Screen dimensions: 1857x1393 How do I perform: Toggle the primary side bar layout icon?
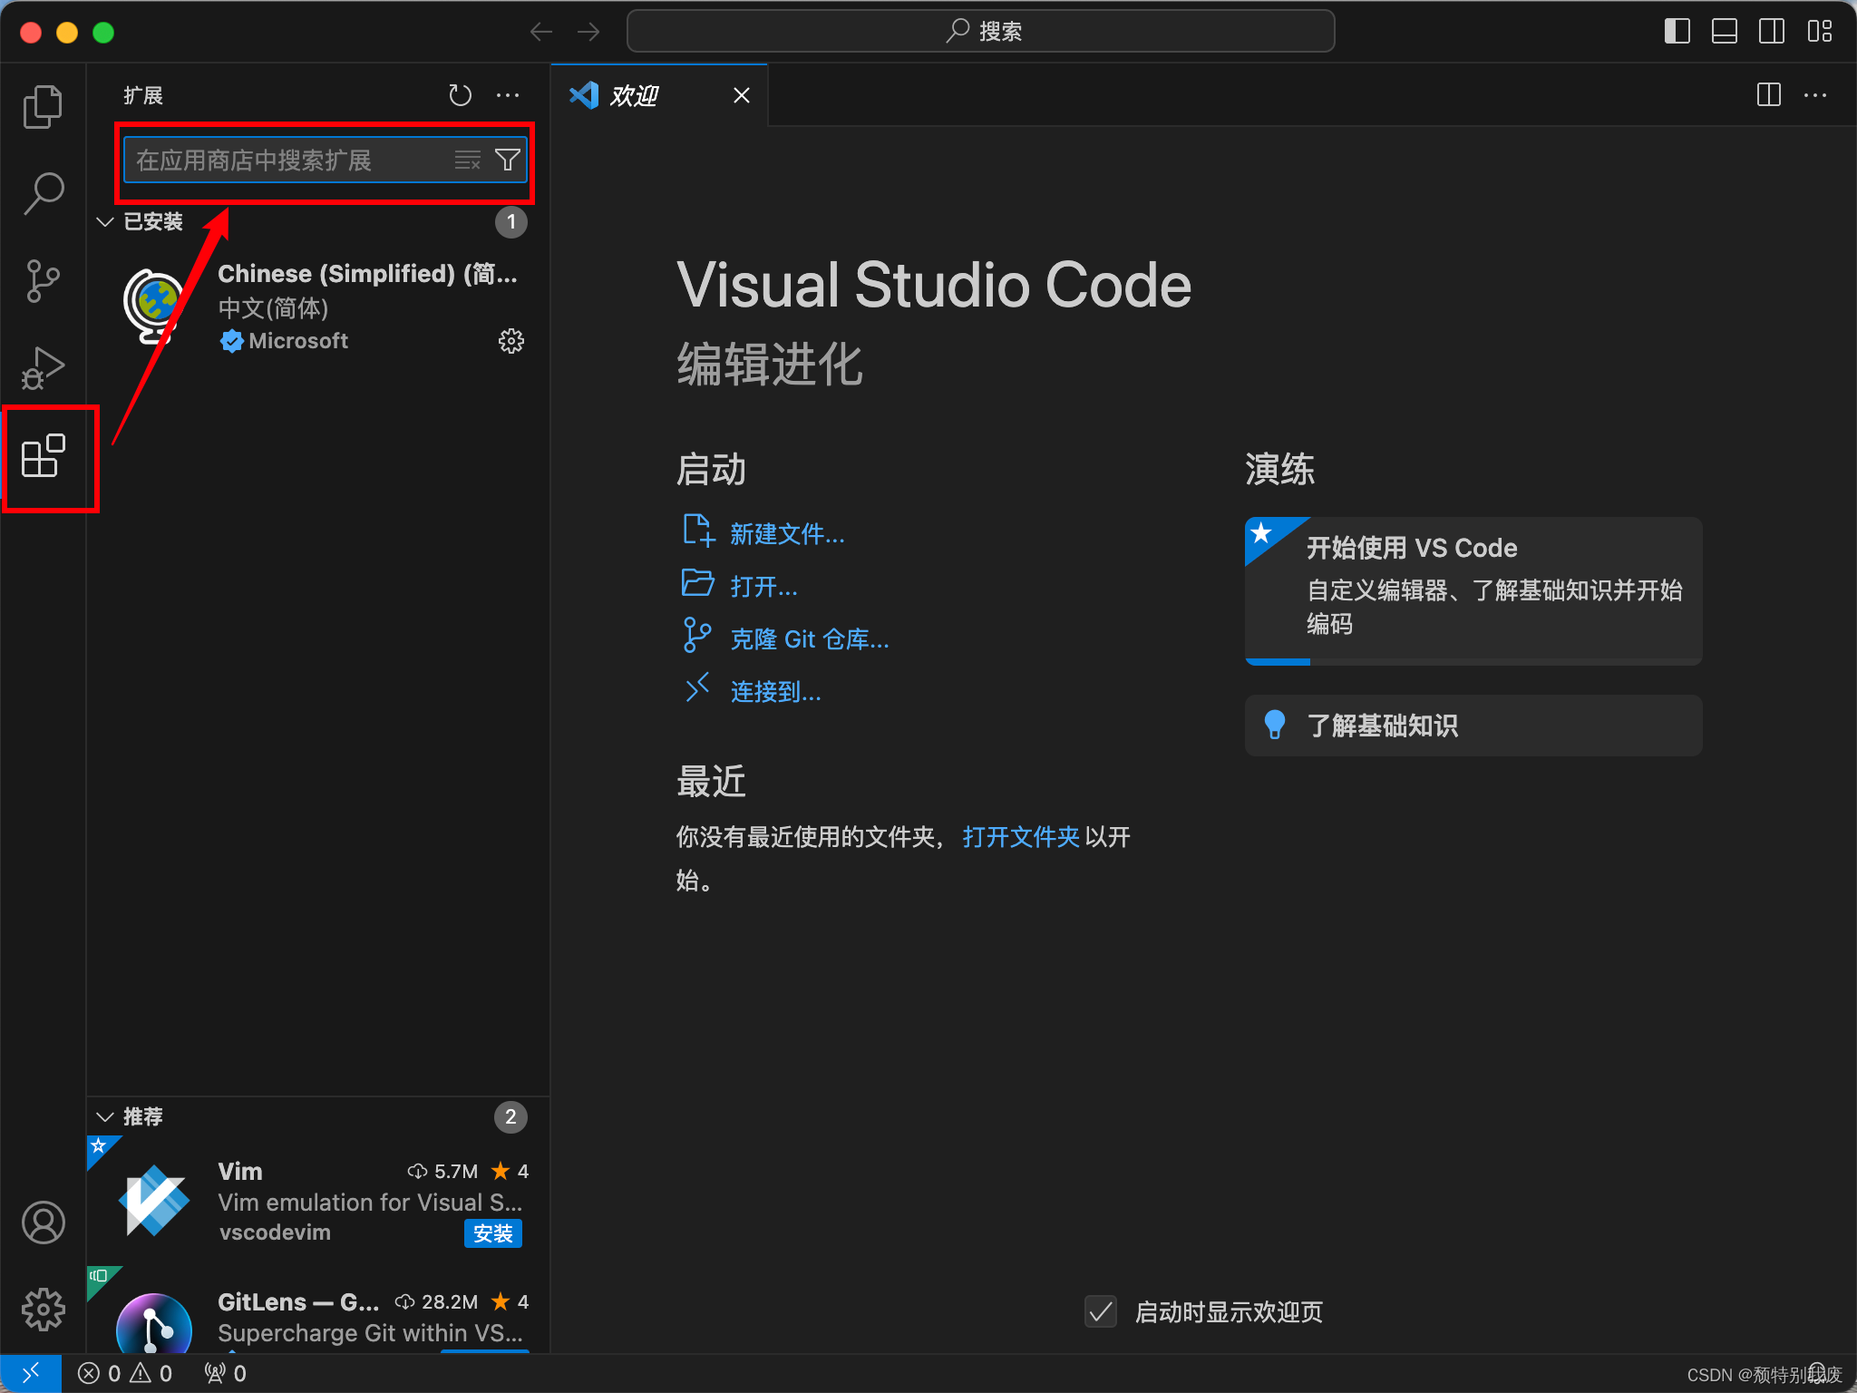tap(1677, 31)
